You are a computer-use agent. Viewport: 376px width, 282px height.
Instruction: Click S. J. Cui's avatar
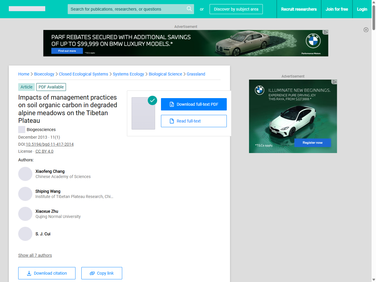(x=25, y=234)
